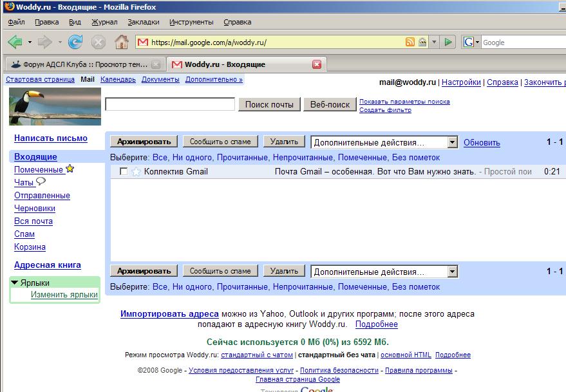Open the Правка menu

pos(47,22)
